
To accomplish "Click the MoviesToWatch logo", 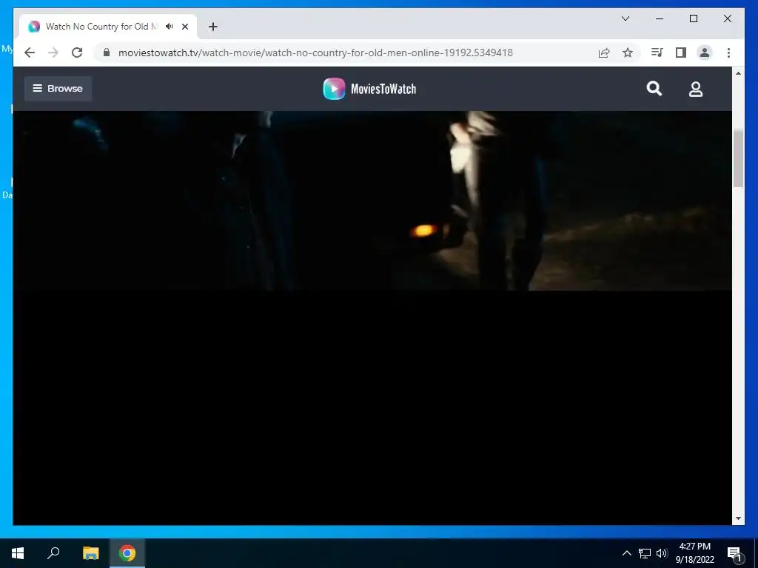I will click(x=370, y=89).
